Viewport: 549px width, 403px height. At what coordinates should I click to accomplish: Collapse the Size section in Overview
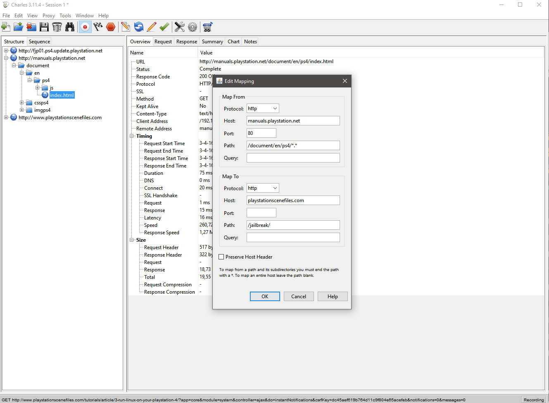coord(132,240)
